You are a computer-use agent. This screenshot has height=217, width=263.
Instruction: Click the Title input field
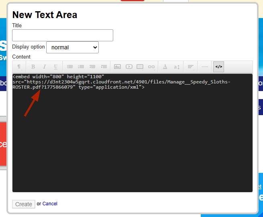[x=63, y=35]
